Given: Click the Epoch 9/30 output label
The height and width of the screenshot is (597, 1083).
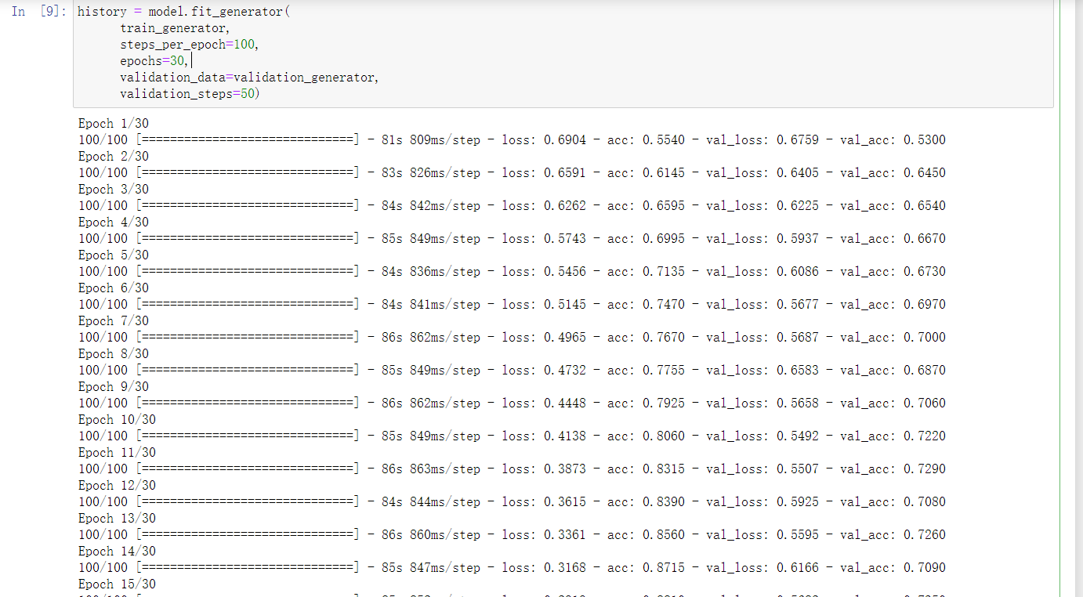Looking at the screenshot, I should pyautogui.click(x=114, y=387).
